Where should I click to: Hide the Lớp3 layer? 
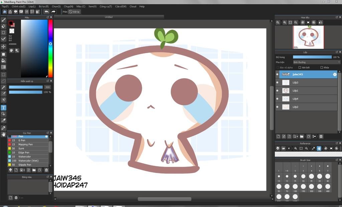point(278,82)
